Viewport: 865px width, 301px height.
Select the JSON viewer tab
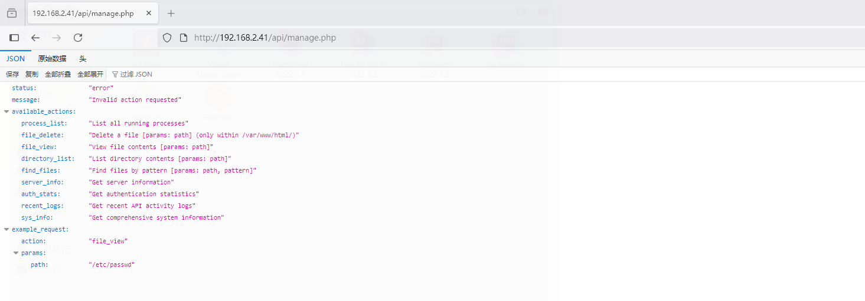tap(16, 59)
